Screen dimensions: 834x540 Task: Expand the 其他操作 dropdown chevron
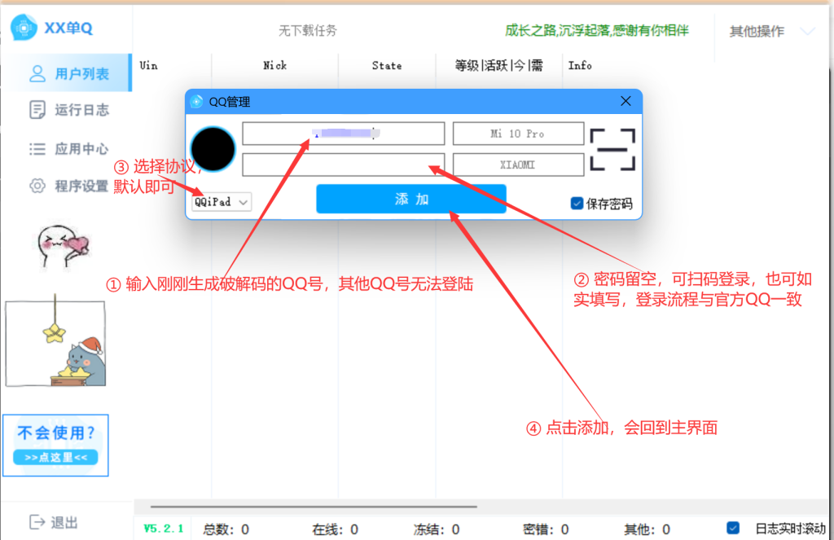coord(807,32)
